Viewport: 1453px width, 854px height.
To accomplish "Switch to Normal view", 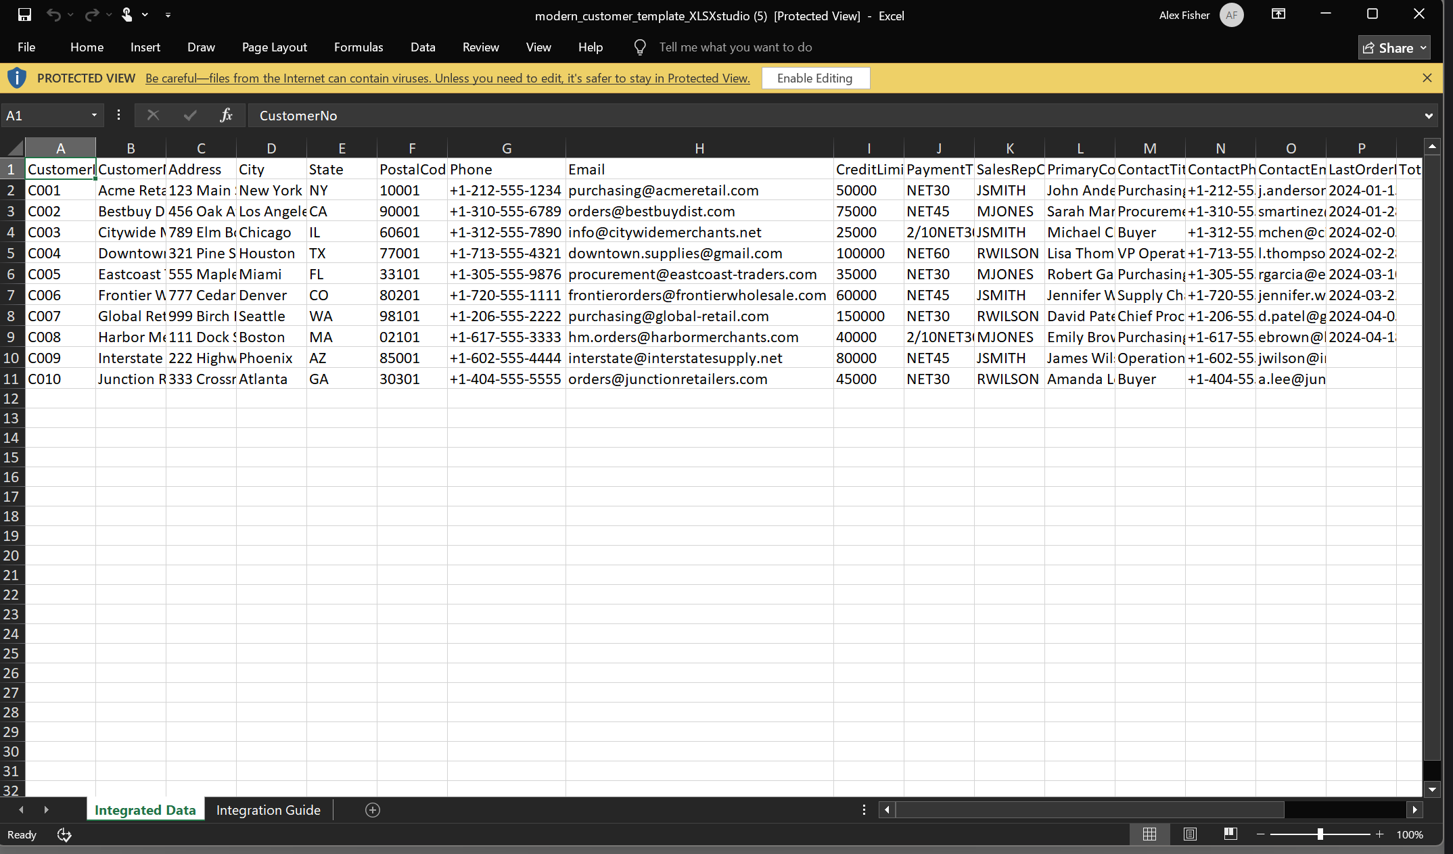I will (x=1149, y=834).
